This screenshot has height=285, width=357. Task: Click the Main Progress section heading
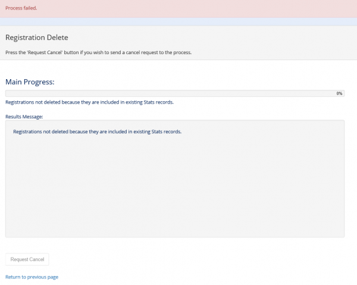pyautogui.click(x=30, y=82)
